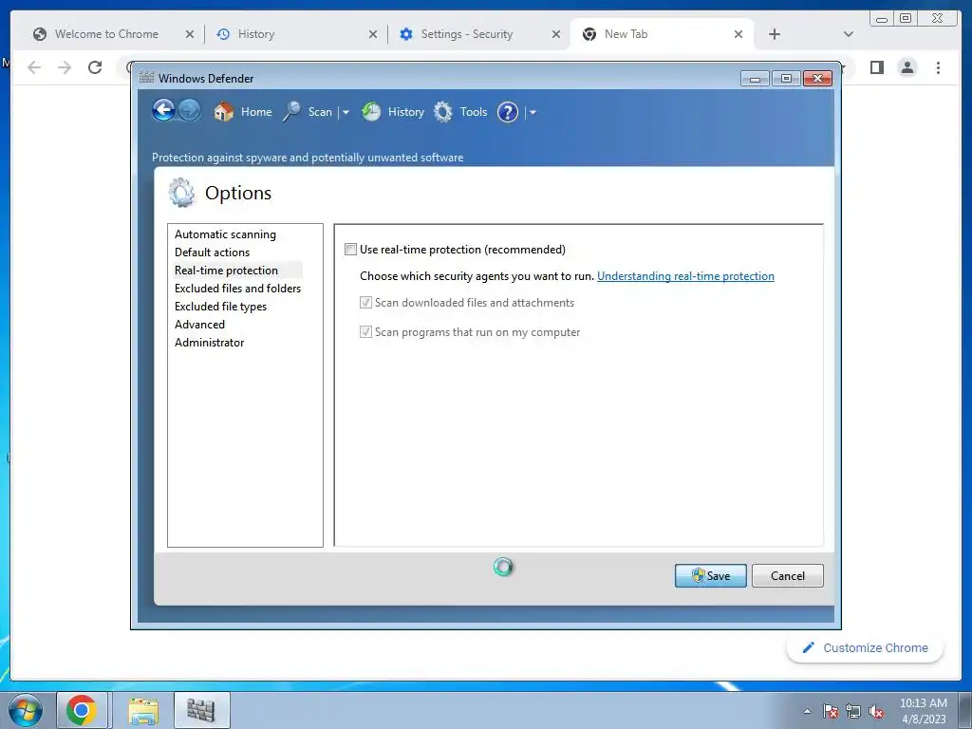Toggle Scan downloaded files and attachments
Viewport: 972px width, 729px height.
(365, 303)
